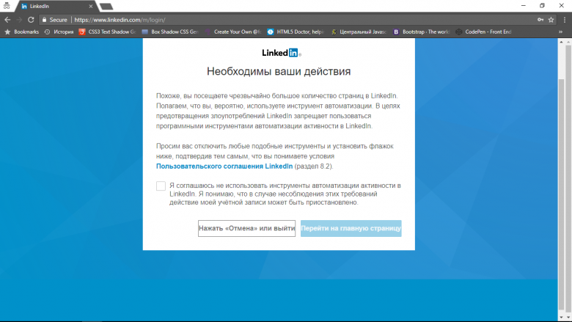The height and width of the screenshot is (322, 572).
Task: Click the Bootstrap bookmark B favicon
Action: click(396, 32)
